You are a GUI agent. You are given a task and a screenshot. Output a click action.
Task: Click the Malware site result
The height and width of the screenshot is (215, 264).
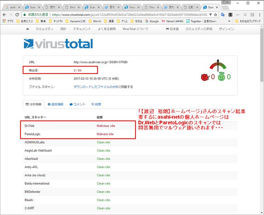(105, 134)
